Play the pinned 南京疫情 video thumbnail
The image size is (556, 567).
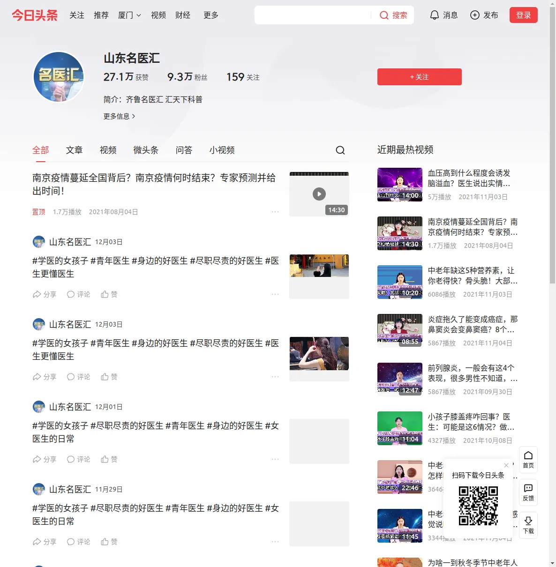coord(319,194)
